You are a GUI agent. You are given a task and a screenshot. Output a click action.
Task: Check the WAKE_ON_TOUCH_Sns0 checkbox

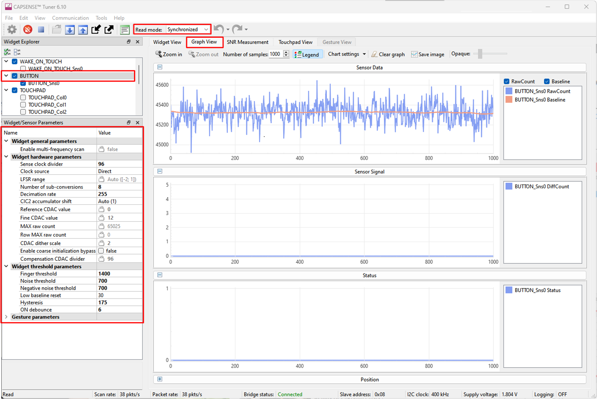23,69
